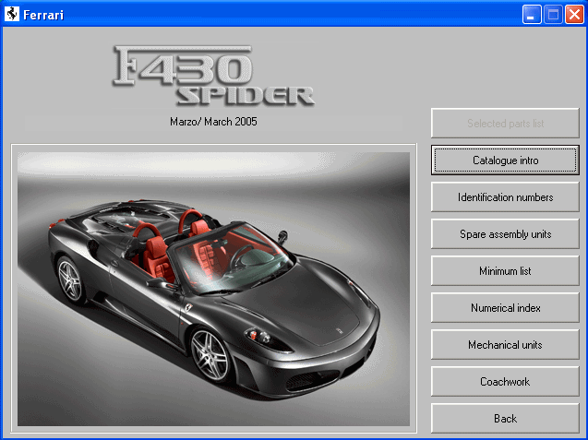Select the 'Marzo/ March 2005' date text
The width and height of the screenshot is (588, 440).
(213, 122)
